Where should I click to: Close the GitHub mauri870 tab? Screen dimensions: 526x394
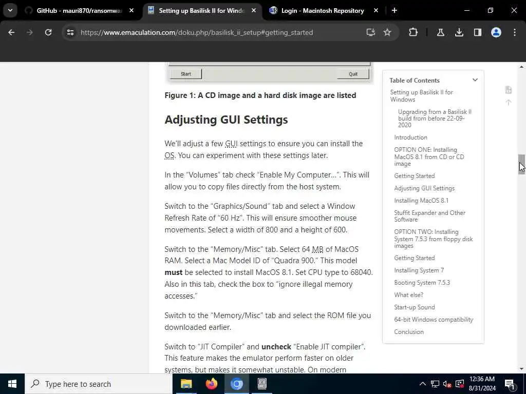[x=131, y=11]
